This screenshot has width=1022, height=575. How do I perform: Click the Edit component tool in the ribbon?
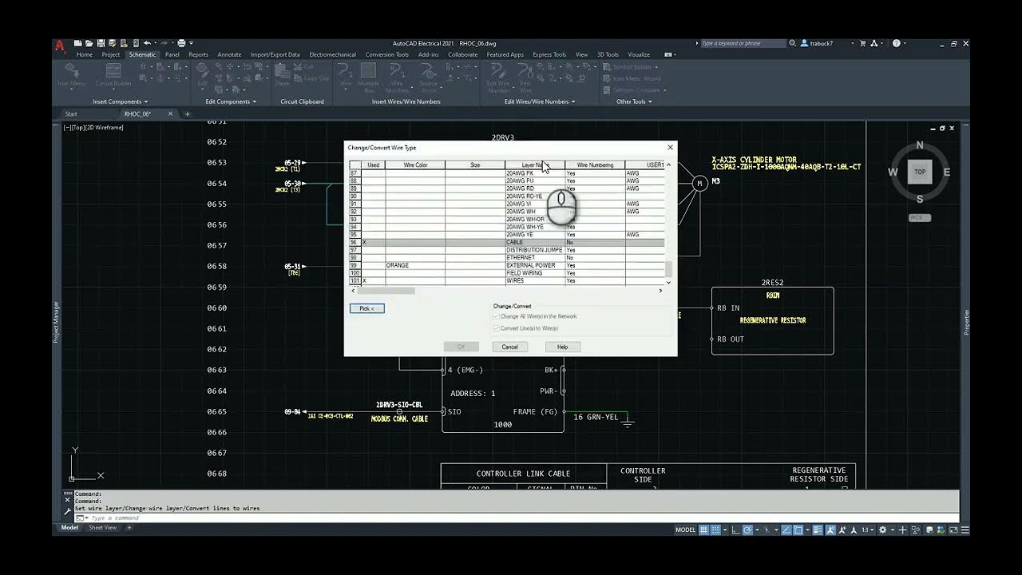point(202,73)
